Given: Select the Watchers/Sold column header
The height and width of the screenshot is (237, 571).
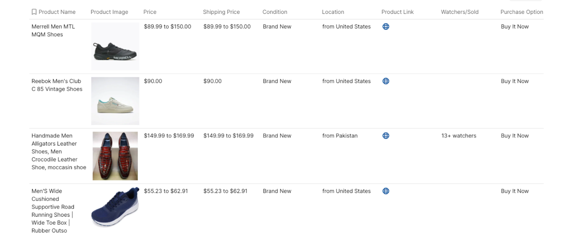Looking at the screenshot, I should tap(460, 12).
